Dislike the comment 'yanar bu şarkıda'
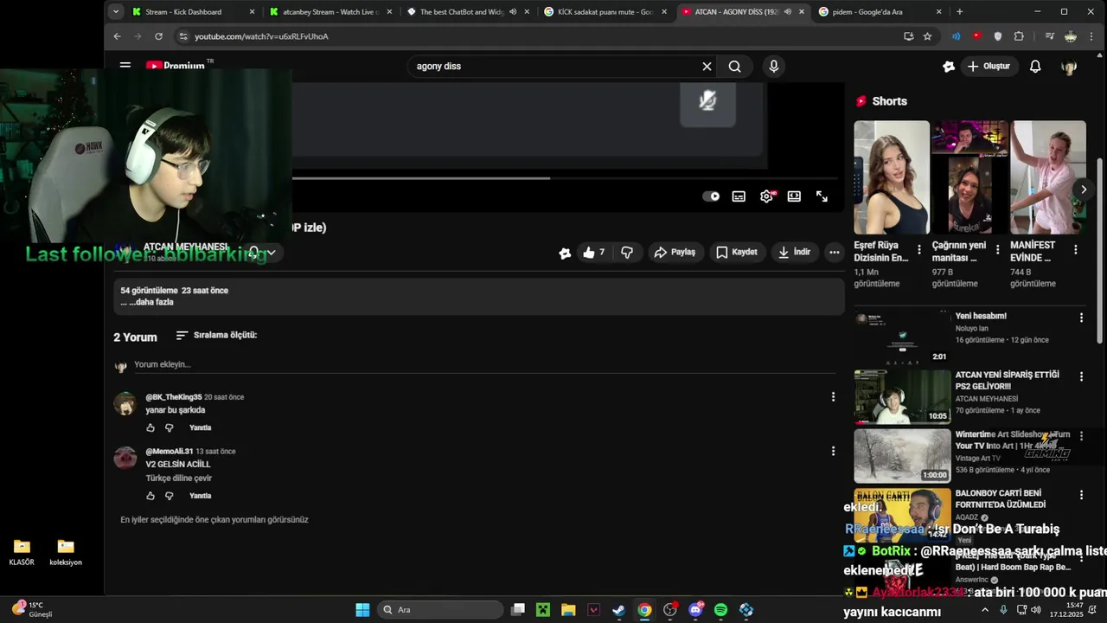The height and width of the screenshot is (623, 1107). (x=170, y=427)
